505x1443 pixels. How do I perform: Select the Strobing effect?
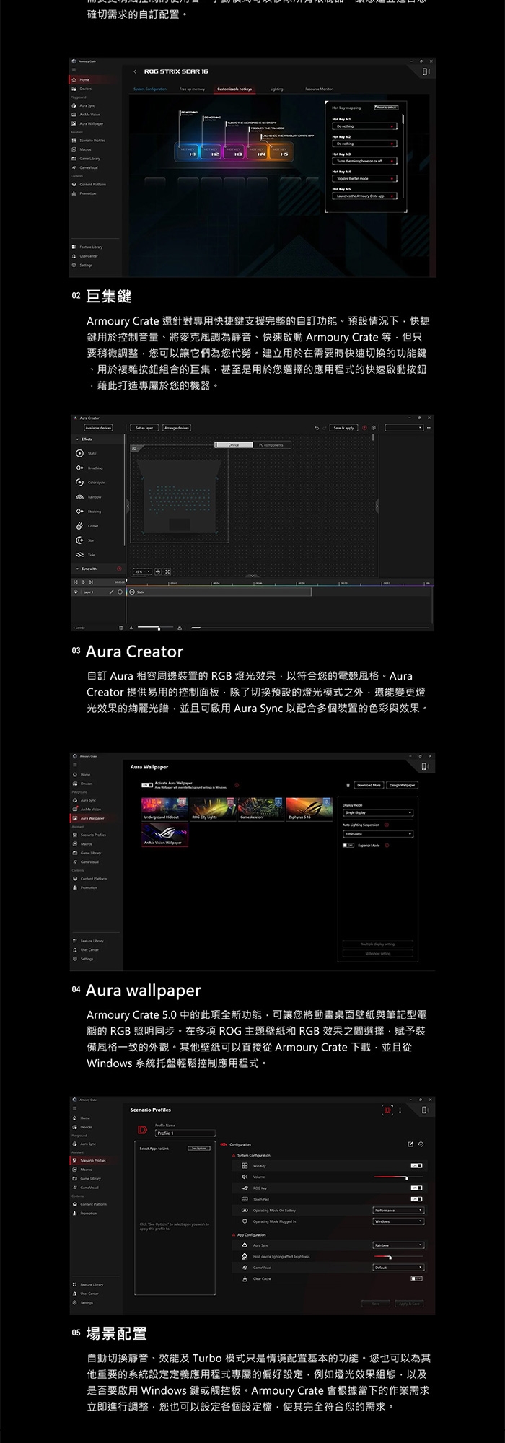[80, 511]
